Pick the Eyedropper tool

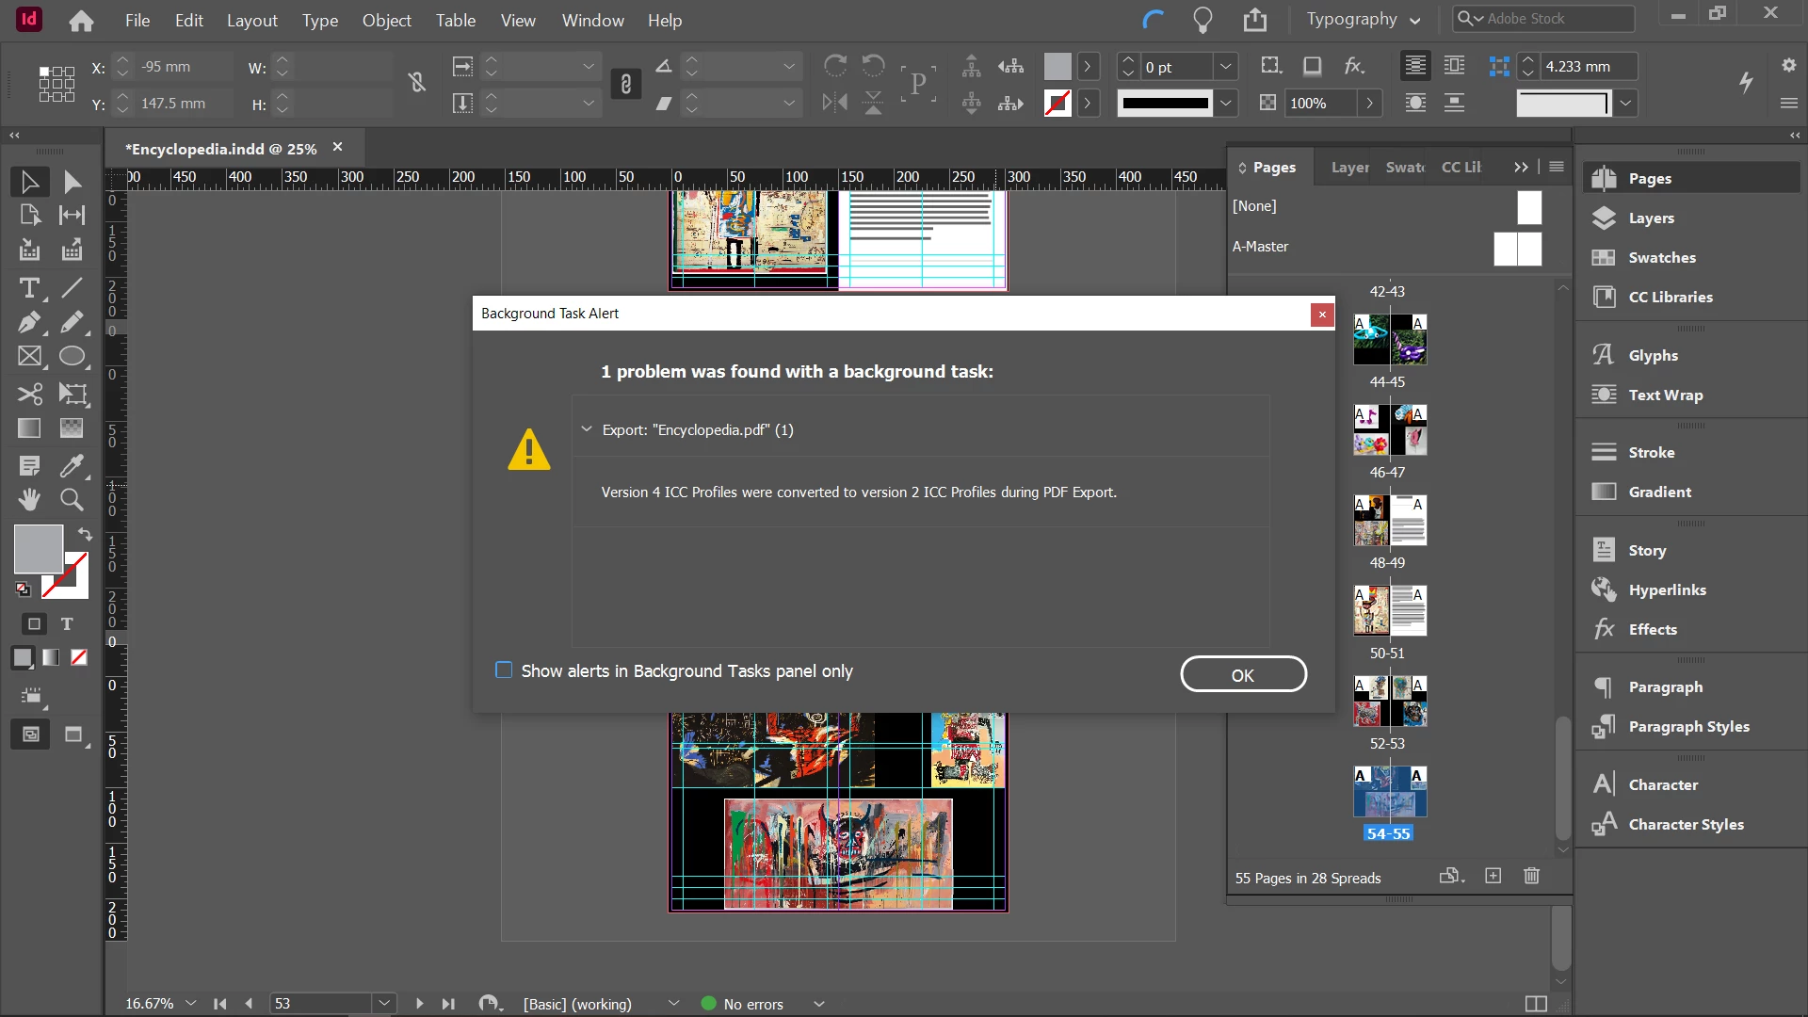coord(73,465)
